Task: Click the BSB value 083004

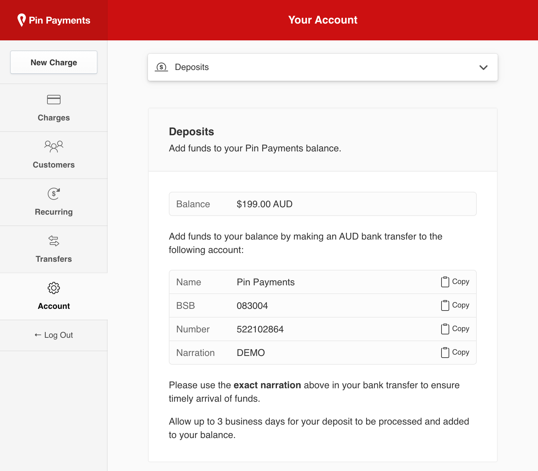Action: [252, 305]
